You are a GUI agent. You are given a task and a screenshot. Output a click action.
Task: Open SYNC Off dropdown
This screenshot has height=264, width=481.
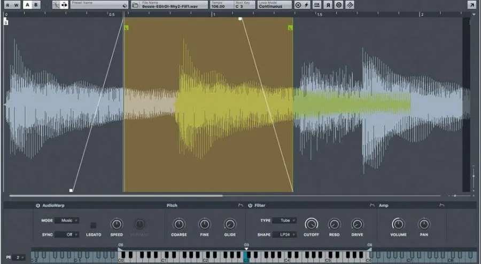[67, 235]
